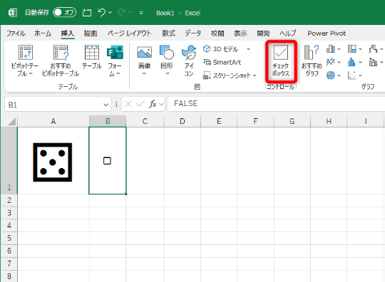The image size is (385, 282).
Task: Check the checkbox in cell B1
Action: click(107, 161)
